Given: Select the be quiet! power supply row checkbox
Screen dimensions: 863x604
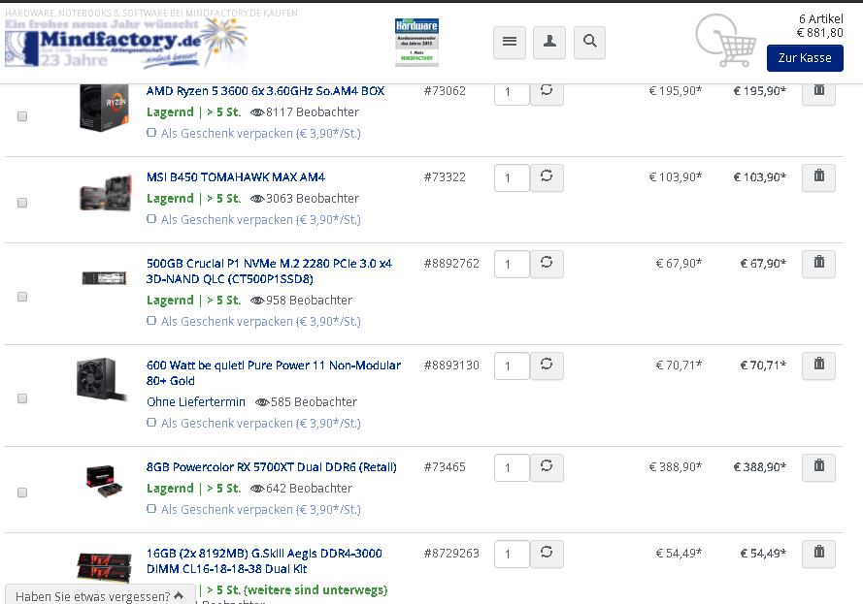Looking at the screenshot, I should [x=22, y=398].
